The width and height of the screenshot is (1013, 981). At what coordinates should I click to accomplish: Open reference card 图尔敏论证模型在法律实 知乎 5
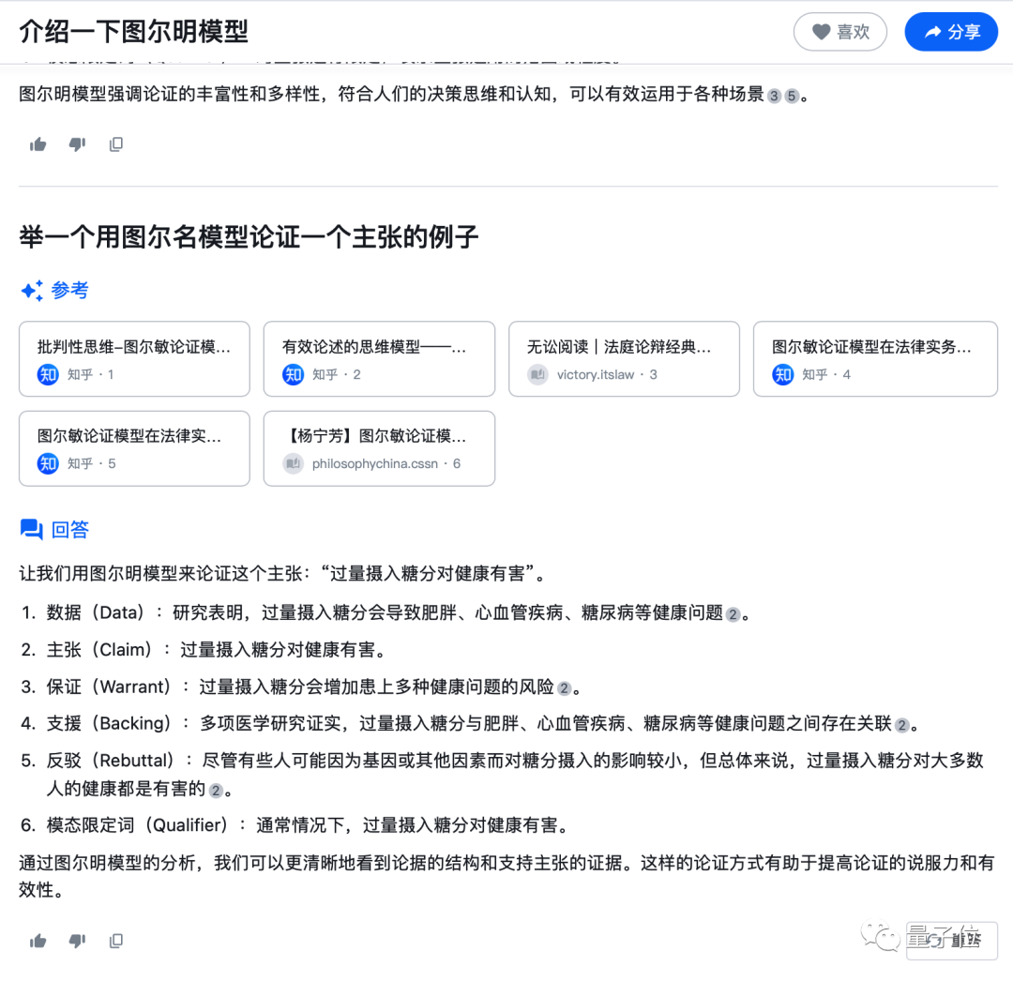[134, 449]
